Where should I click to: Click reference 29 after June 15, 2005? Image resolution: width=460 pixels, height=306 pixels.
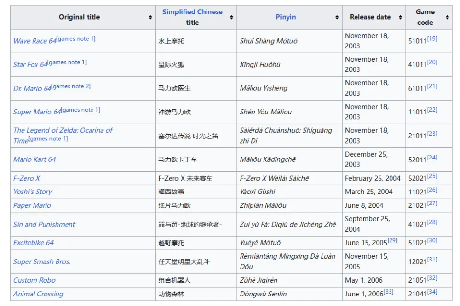click(392, 240)
